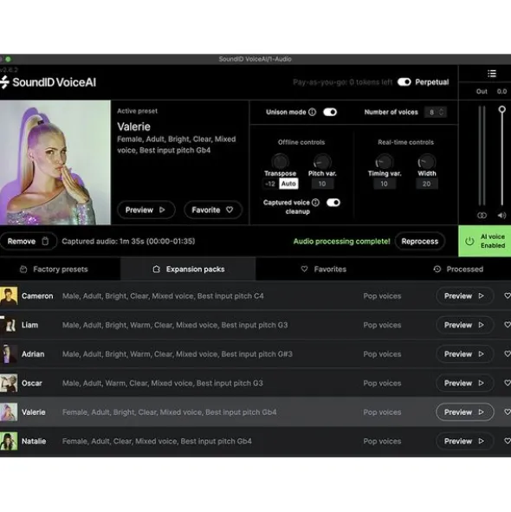Image resolution: width=511 pixels, height=512 pixels.
Task: Select the Adrian preset row name
Action: point(33,354)
